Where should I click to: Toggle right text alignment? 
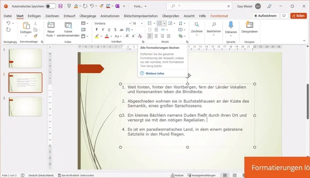tap(163, 36)
